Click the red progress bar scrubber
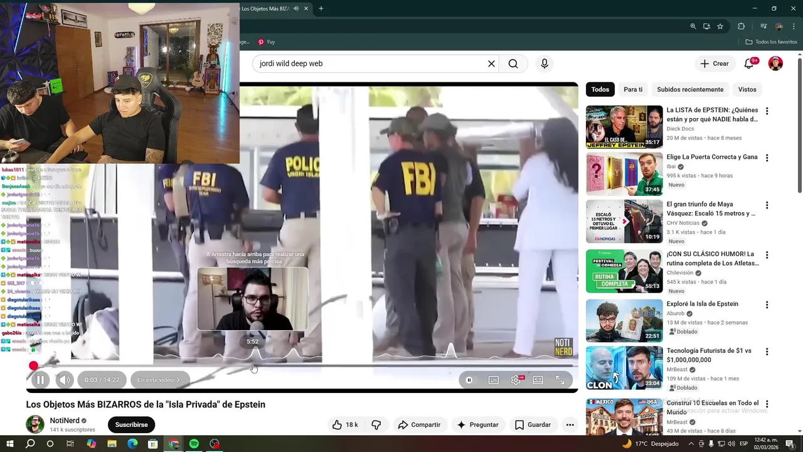This screenshot has height=452, width=803. (33, 365)
